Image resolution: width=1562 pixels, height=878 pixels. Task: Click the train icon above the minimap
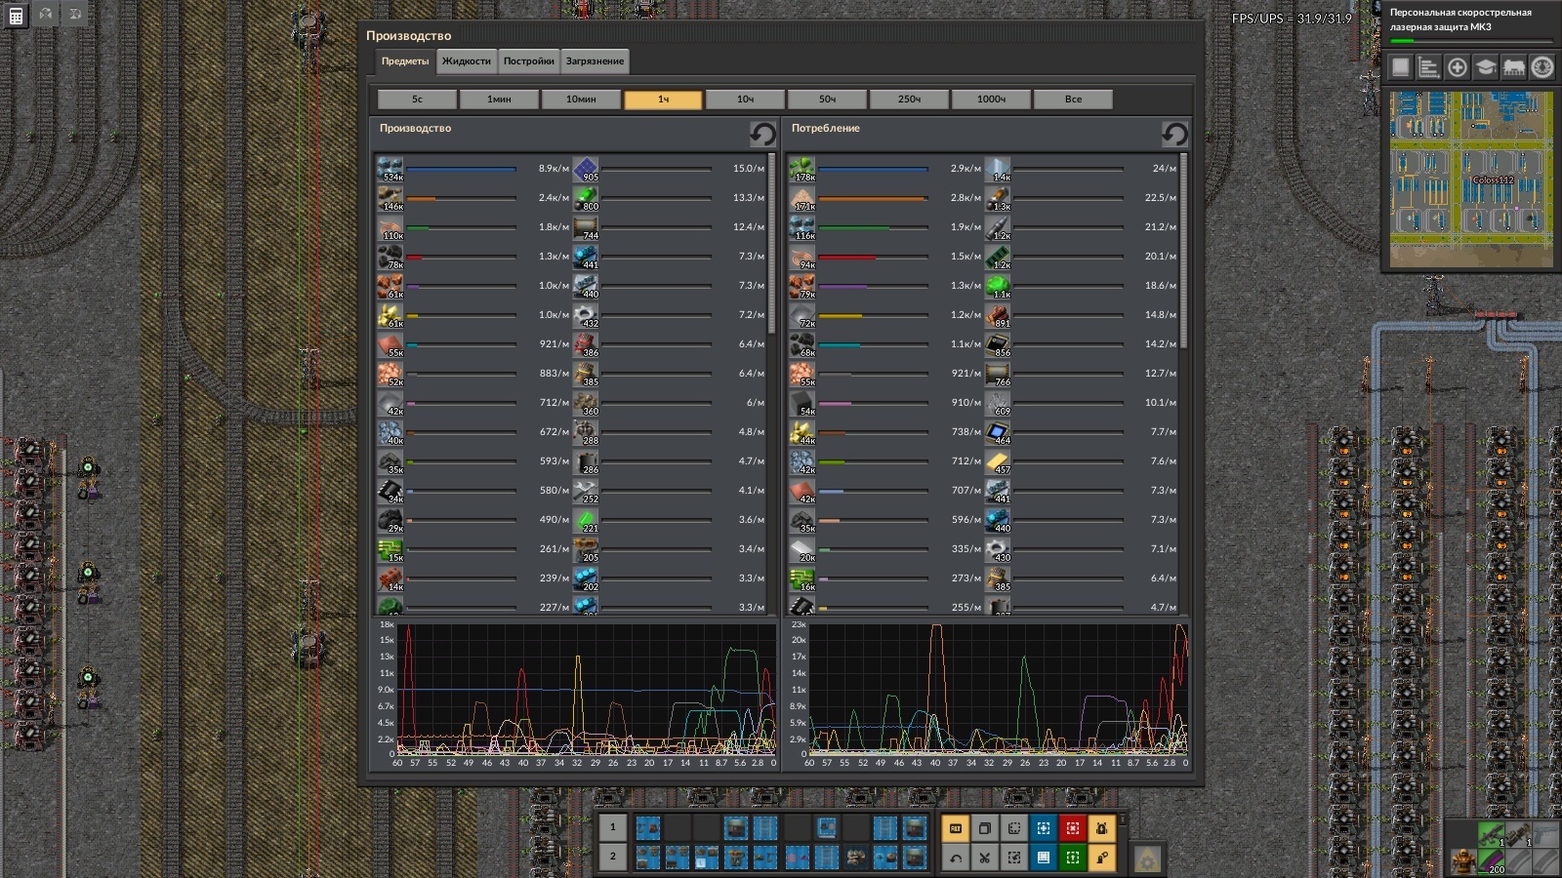click(1514, 66)
